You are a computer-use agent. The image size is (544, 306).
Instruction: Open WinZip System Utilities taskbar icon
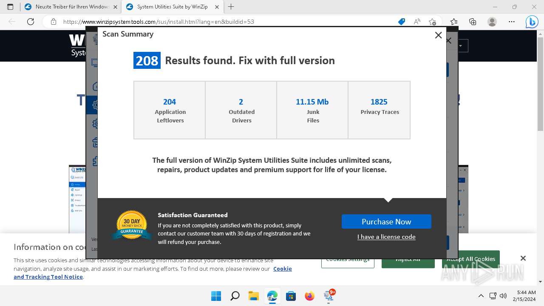pyautogui.click(x=329, y=295)
